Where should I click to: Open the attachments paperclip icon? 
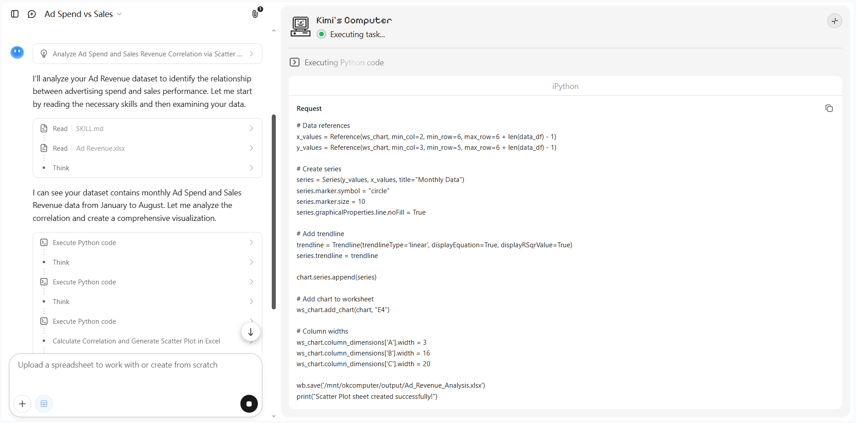(x=255, y=14)
